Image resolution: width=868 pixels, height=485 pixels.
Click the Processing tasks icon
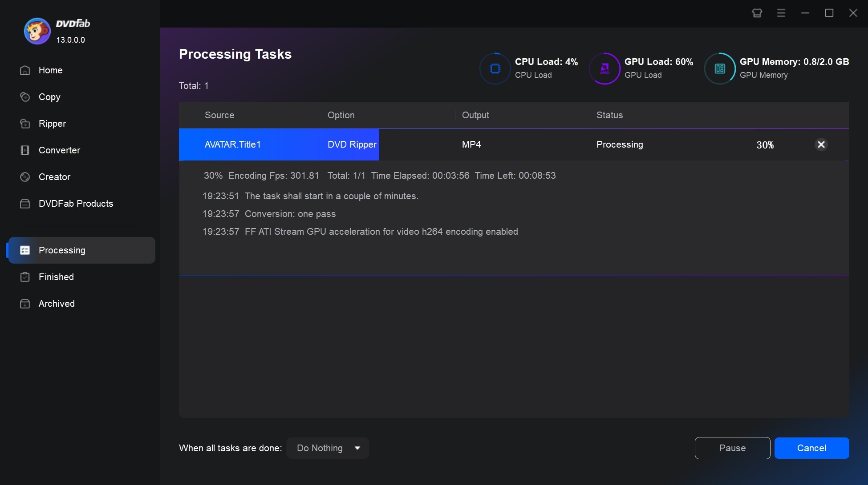coord(24,250)
